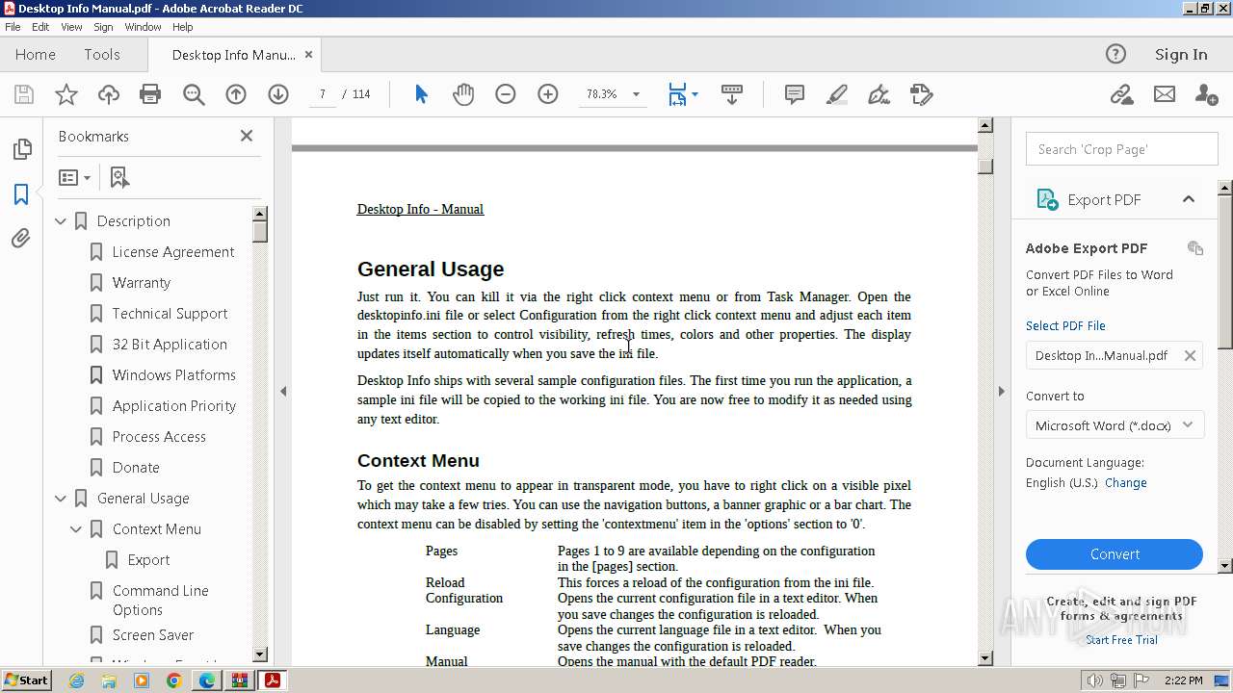Viewport: 1233px width, 693px height.
Task: Add the file to starred
Action: tap(66, 94)
